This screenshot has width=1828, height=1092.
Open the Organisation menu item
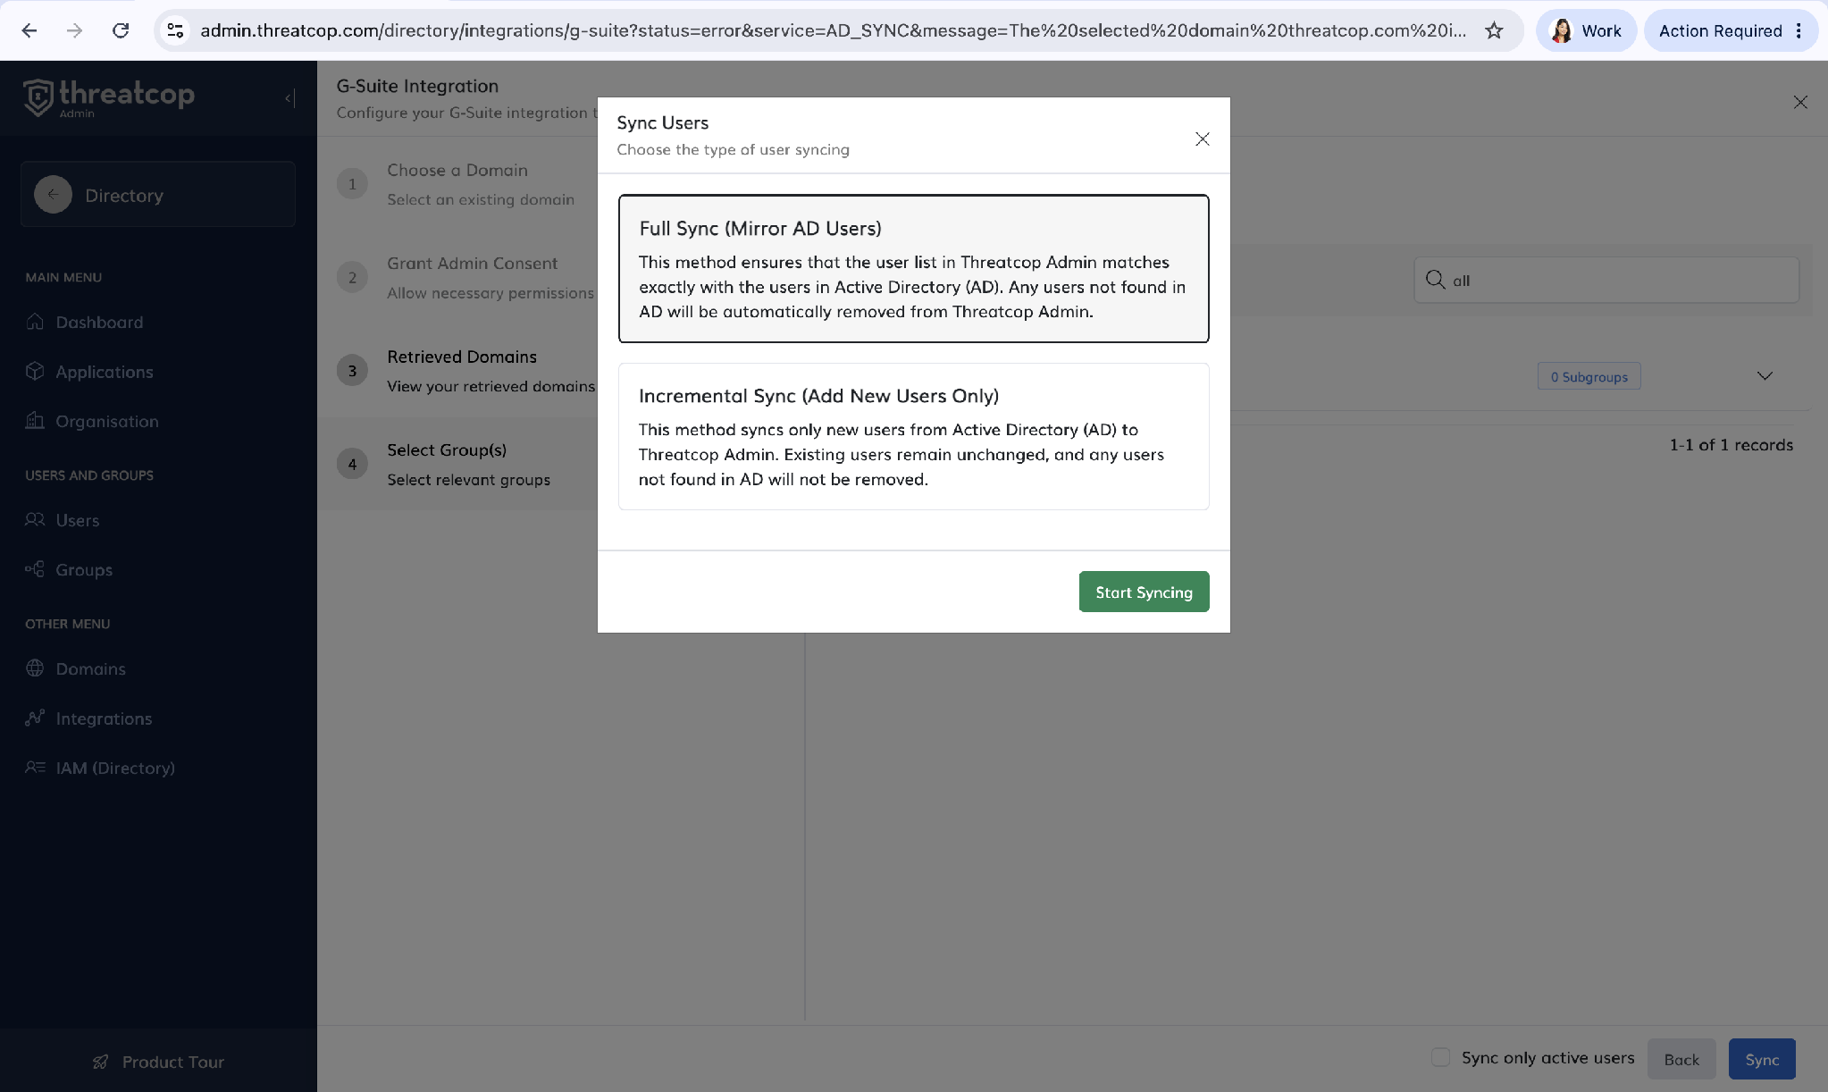pyautogui.click(x=107, y=421)
